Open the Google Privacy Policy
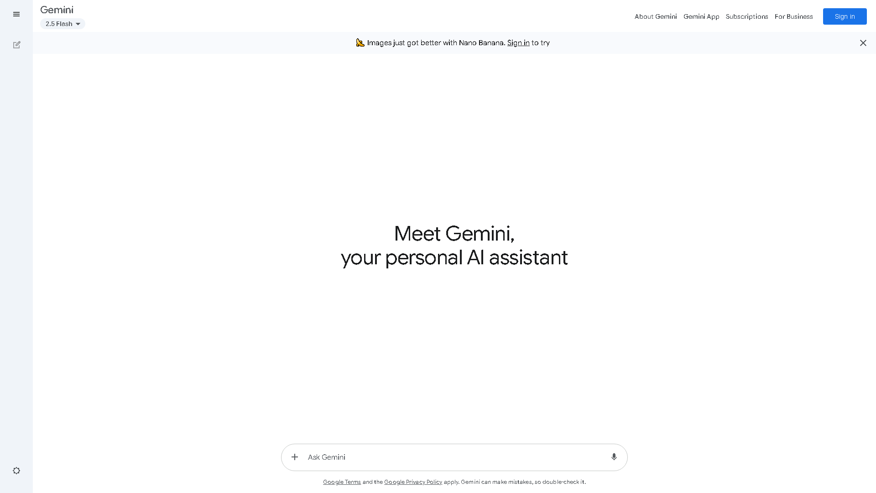 pos(412,482)
